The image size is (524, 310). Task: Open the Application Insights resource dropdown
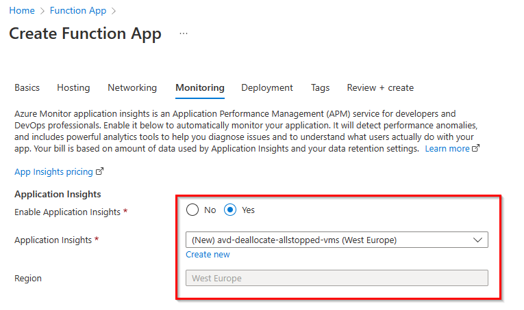(329, 240)
